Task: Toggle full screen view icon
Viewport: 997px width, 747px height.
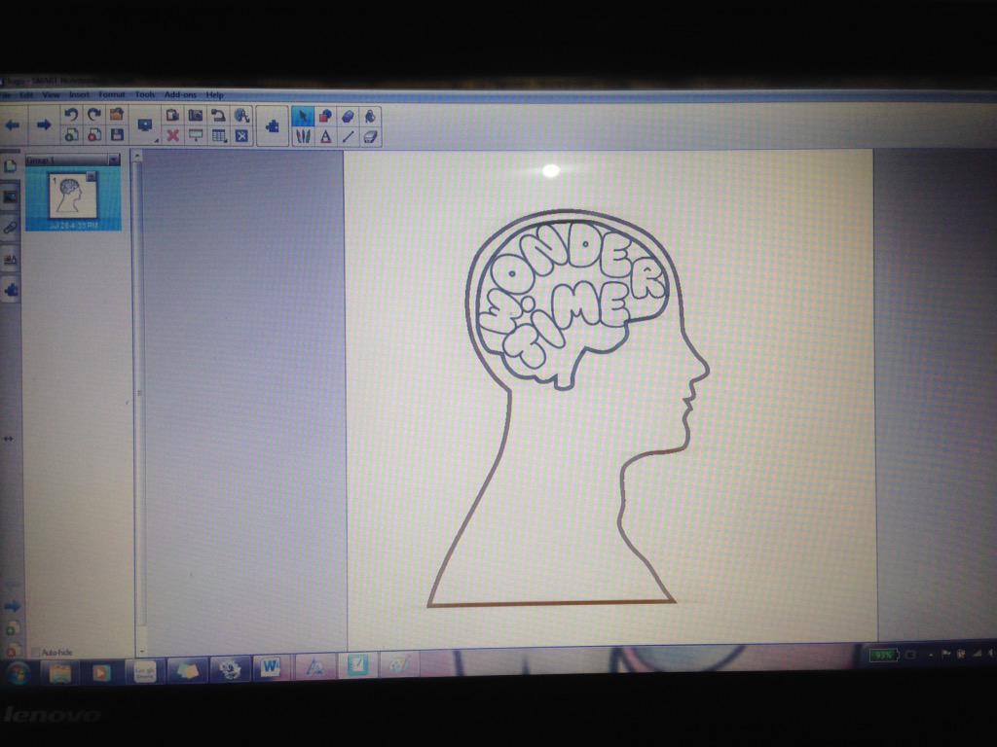Action: point(241,135)
